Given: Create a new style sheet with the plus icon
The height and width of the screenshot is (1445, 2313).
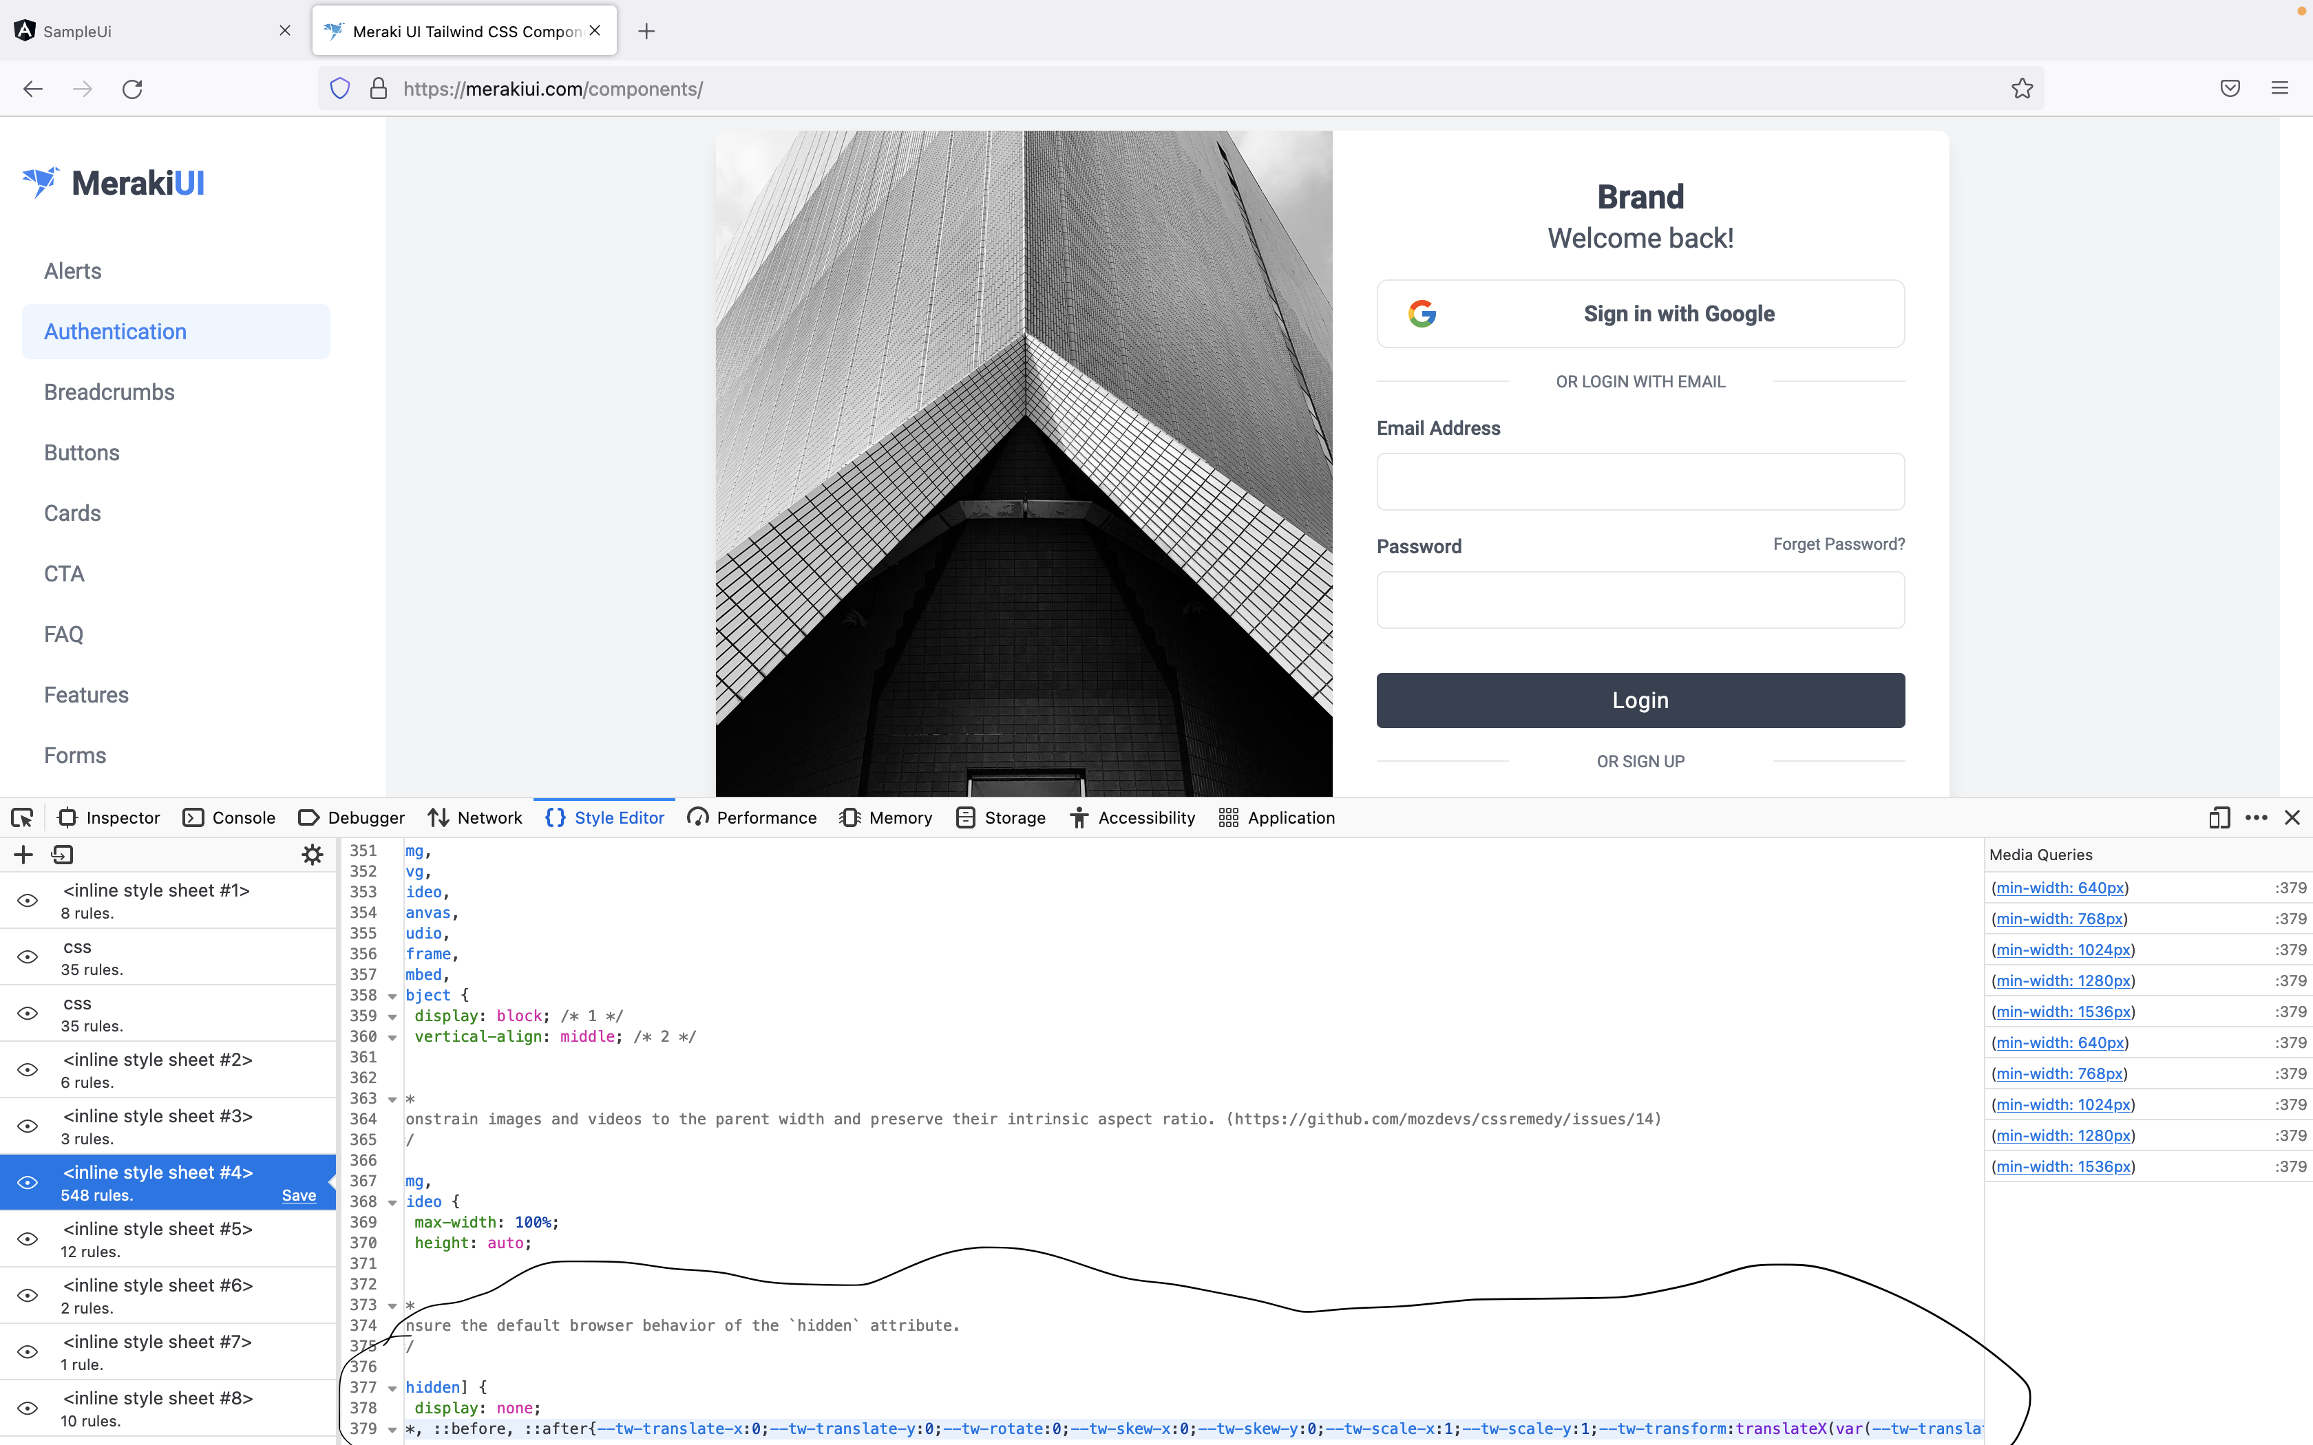Looking at the screenshot, I should click(x=23, y=855).
